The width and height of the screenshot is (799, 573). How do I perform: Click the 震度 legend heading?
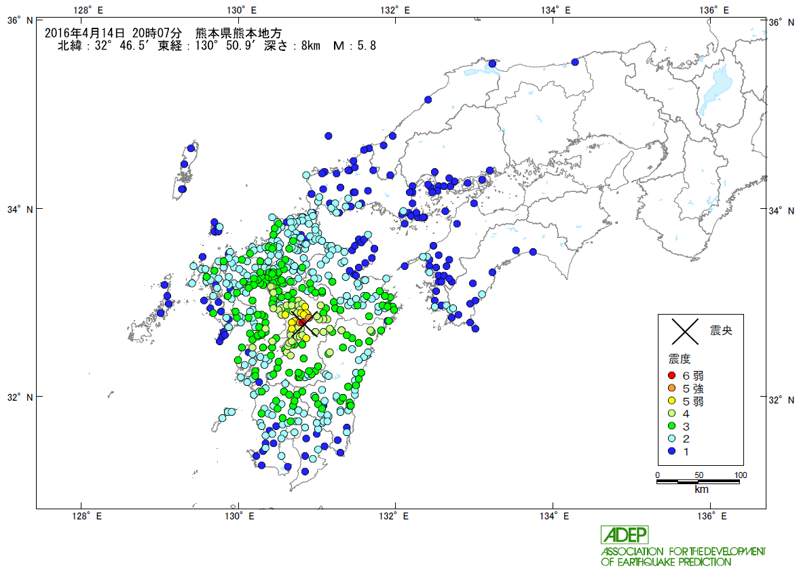[680, 359]
